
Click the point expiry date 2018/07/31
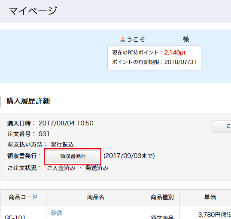pos(180,62)
